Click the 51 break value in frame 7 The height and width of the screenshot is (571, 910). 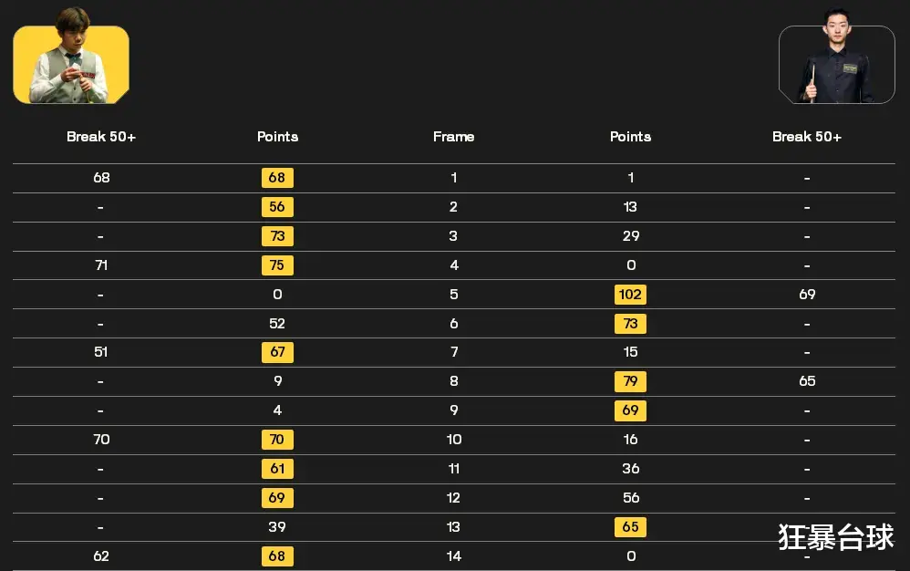point(101,352)
